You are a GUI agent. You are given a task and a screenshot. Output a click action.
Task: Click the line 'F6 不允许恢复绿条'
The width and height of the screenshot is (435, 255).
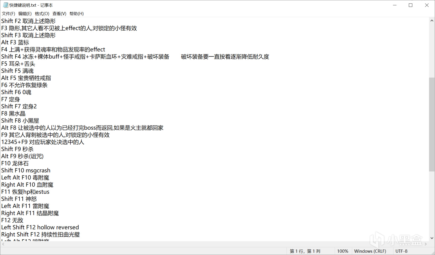tap(24, 85)
